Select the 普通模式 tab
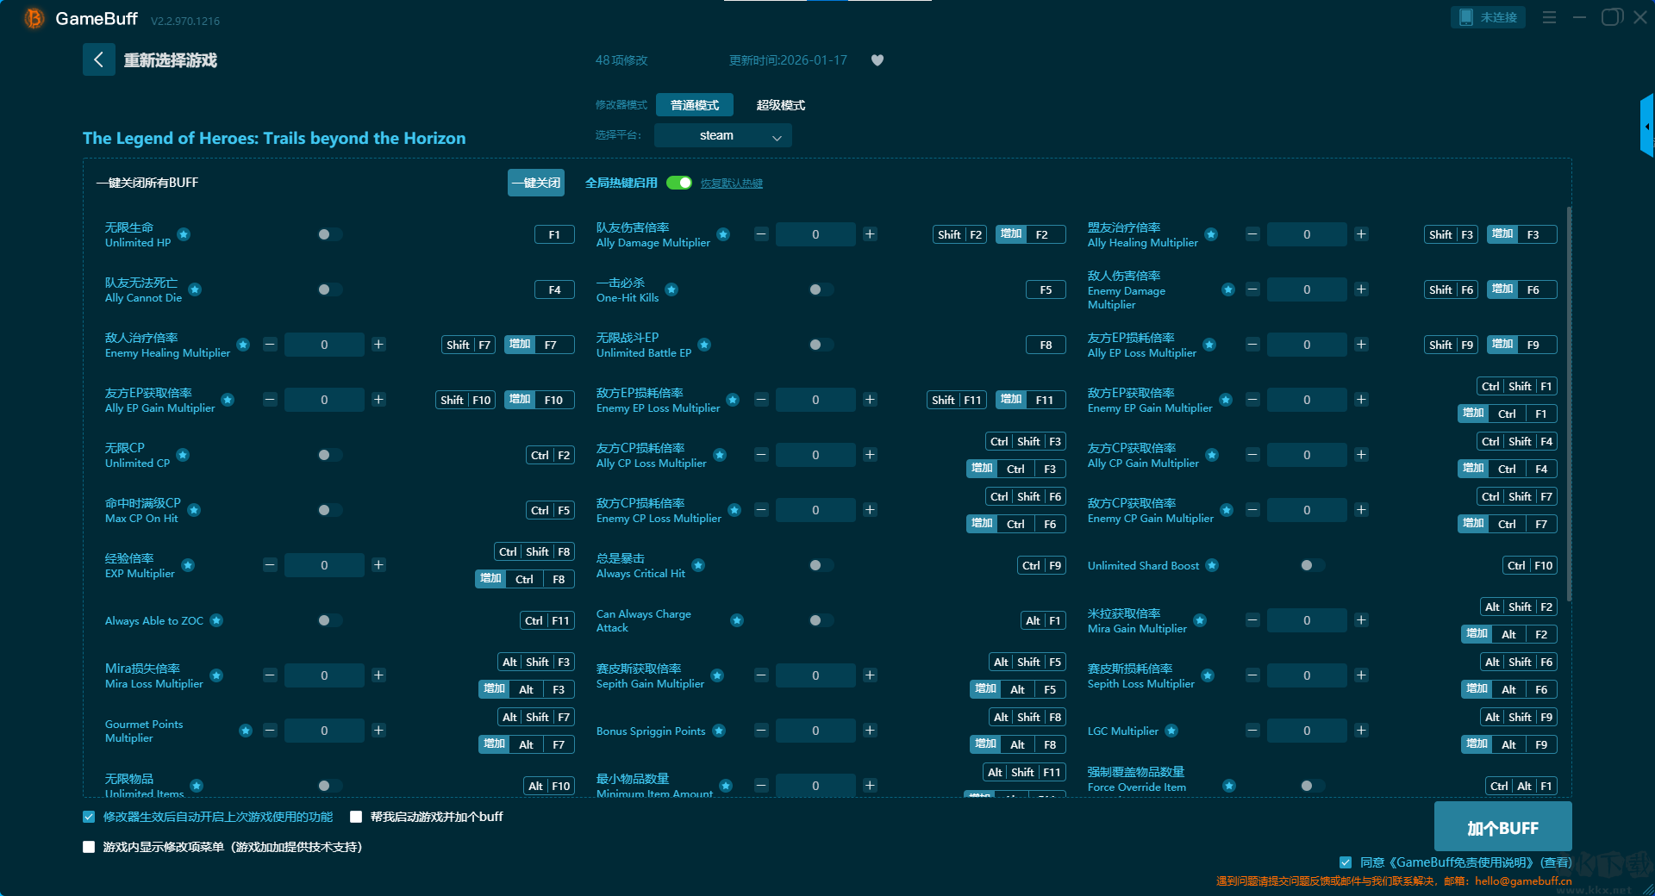The image size is (1655, 896). (x=694, y=105)
